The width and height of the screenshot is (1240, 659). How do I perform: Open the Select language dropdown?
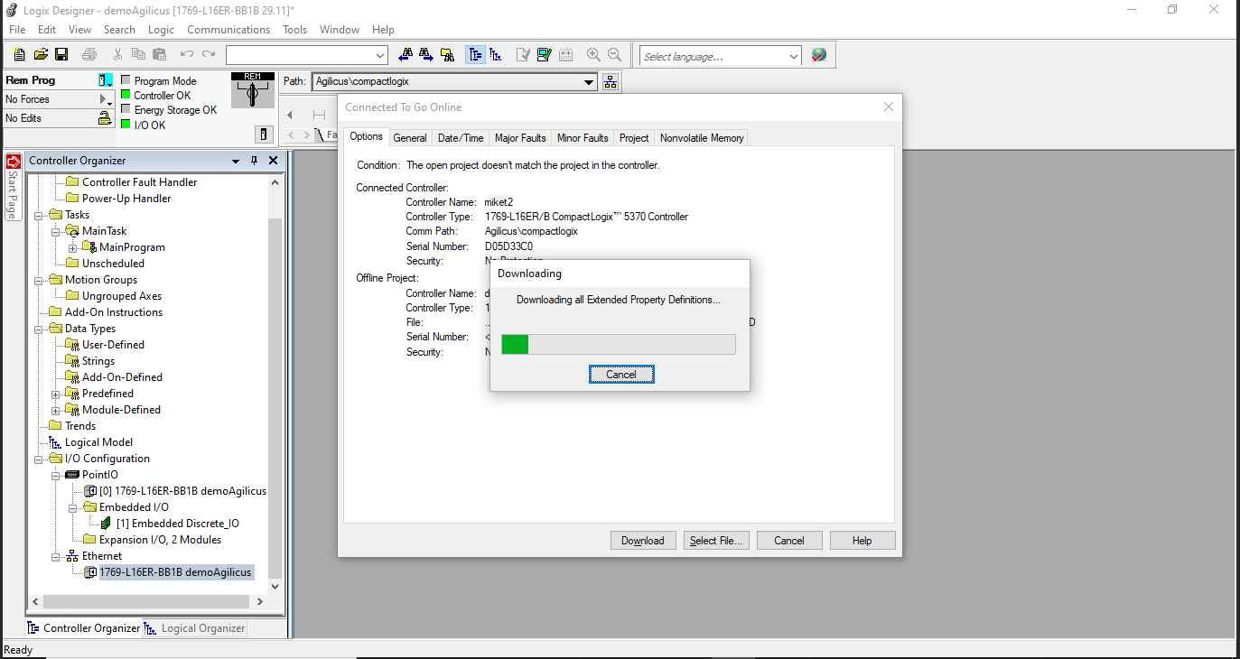[793, 56]
